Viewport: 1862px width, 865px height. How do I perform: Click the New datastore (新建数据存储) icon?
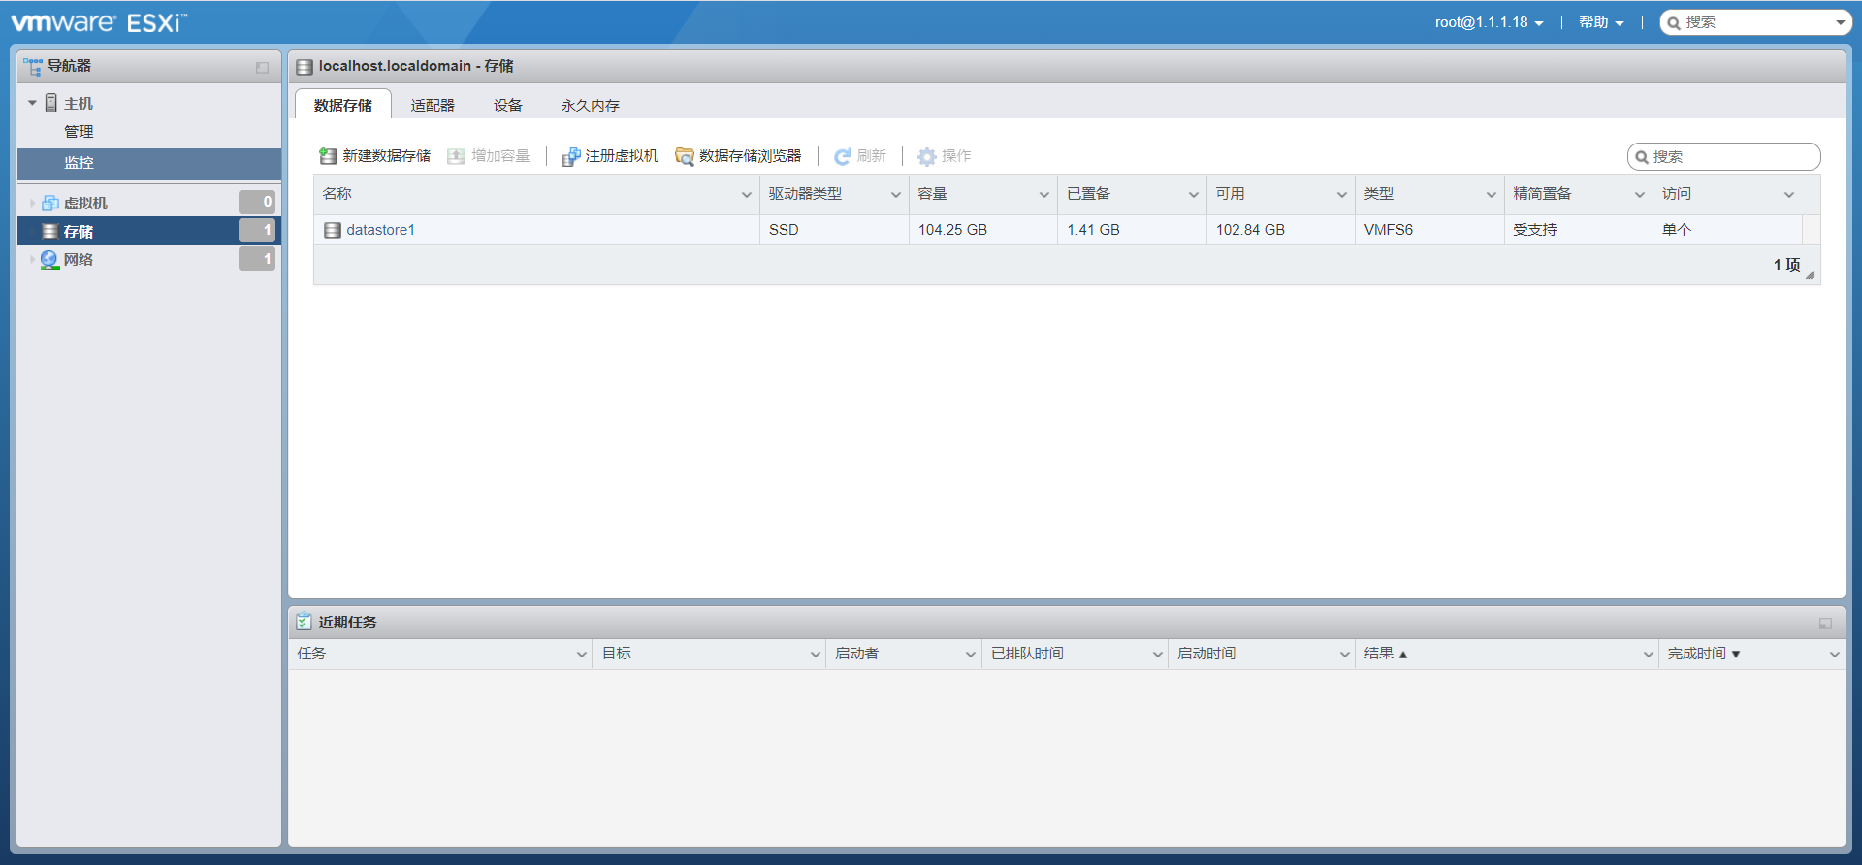click(x=328, y=156)
